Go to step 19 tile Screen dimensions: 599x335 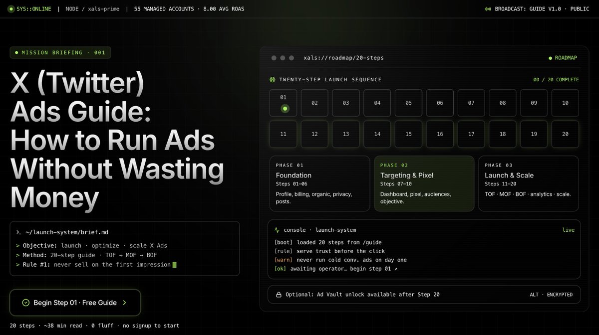pos(534,134)
